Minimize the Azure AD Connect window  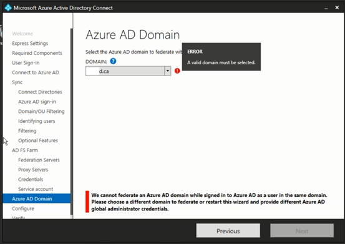(x=326, y=8)
